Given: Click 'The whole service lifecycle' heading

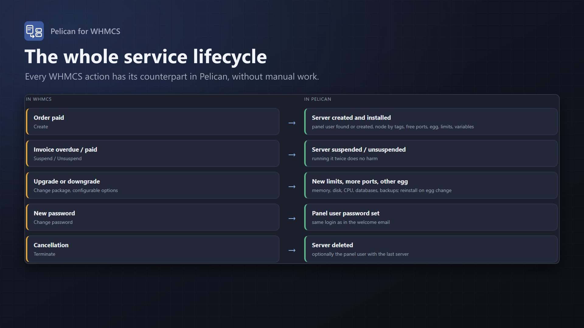Looking at the screenshot, I should (146, 56).
